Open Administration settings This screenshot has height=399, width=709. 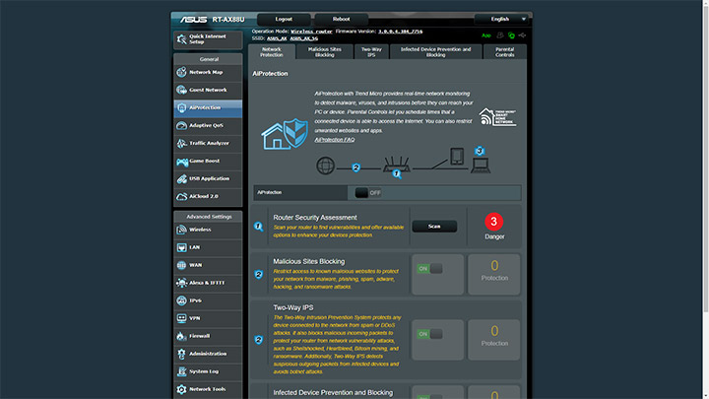(208, 354)
